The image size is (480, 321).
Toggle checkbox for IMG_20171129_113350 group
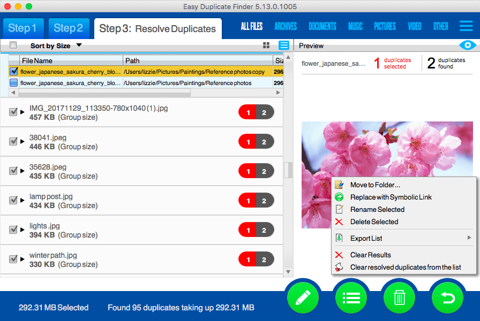tap(13, 112)
